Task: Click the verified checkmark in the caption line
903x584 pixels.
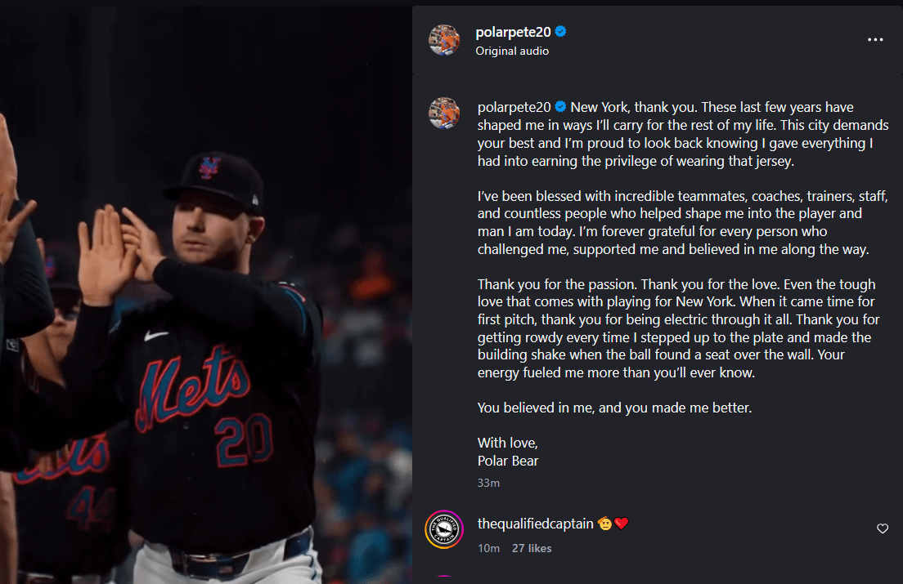Action: coord(560,106)
